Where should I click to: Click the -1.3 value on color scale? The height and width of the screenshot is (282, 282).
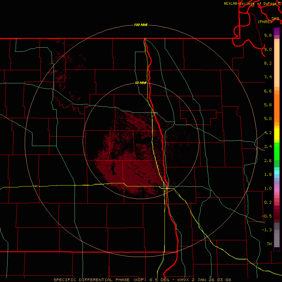(x=267, y=230)
